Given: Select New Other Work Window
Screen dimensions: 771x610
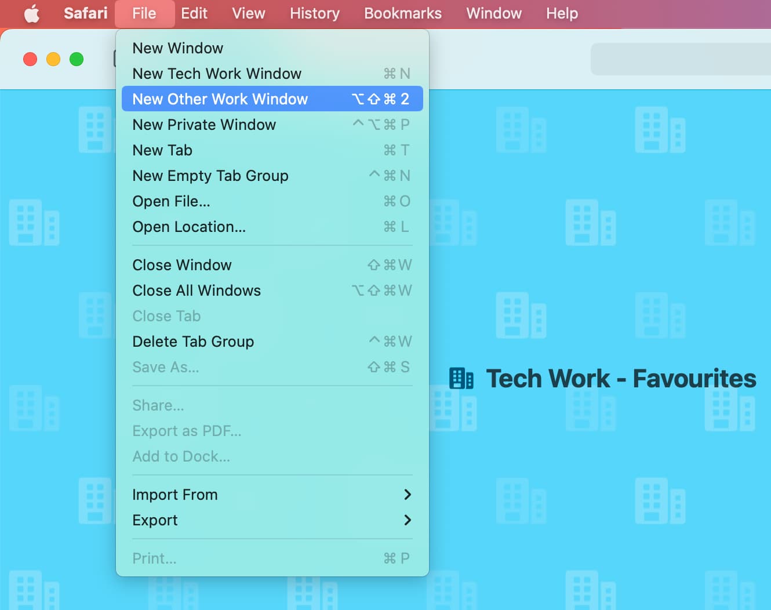Looking at the screenshot, I should [x=220, y=99].
